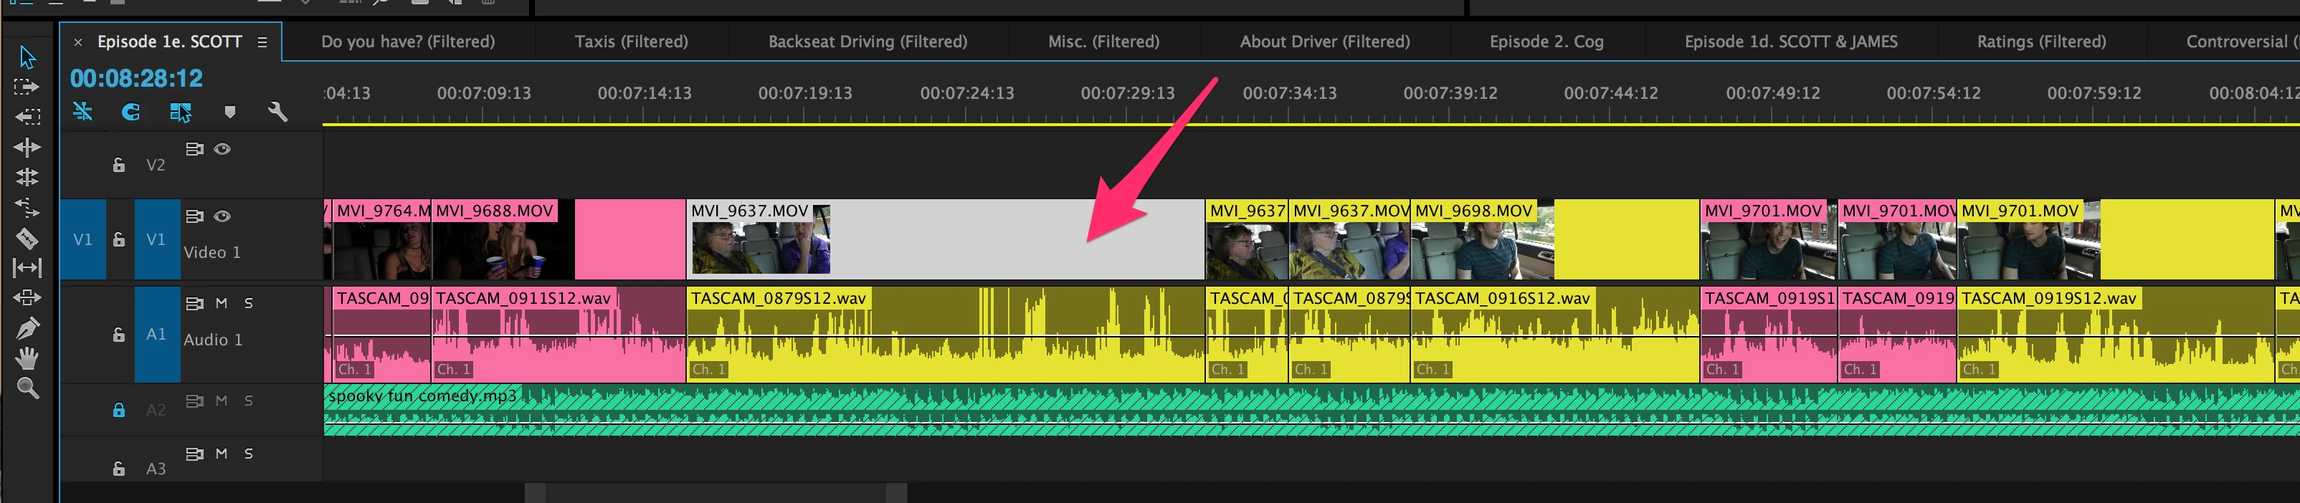Open Misc. (Filtered) sequence tab
Viewport: 2300px width, 503px height.
point(1103,42)
